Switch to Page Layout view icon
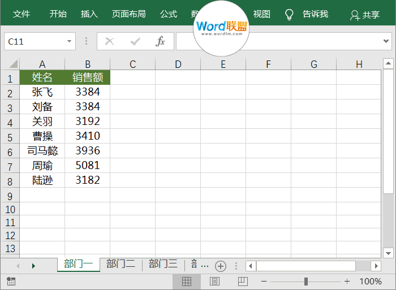The width and height of the screenshot is (396, 290). (x=214, y=281)
